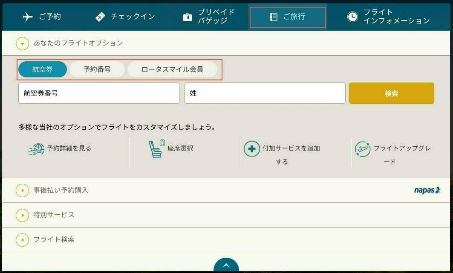The height and width of the screenshot is (273, 453).
Task: Click the フライト検索 section title
Action: coord(54,239)
